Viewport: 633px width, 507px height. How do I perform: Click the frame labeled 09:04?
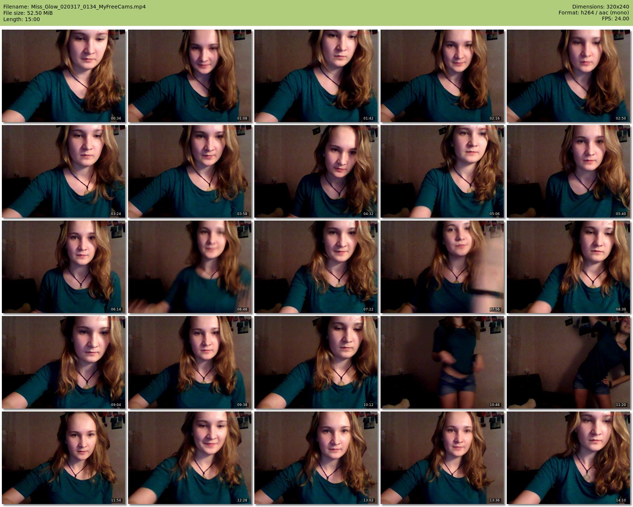point(64,362)
